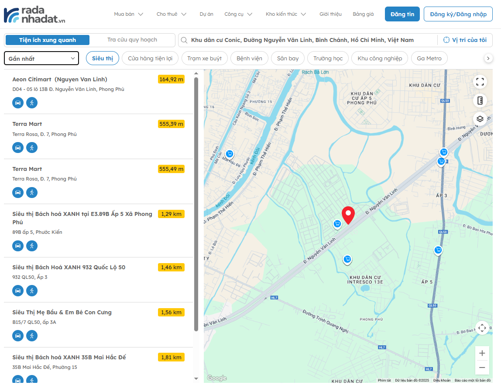Image resolution: width=501 pixels, height=389 pixels.
Task: Zoom out on the map
Action: [x=482, y=368]
